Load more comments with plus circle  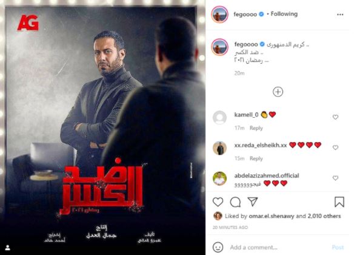point(278,92)
